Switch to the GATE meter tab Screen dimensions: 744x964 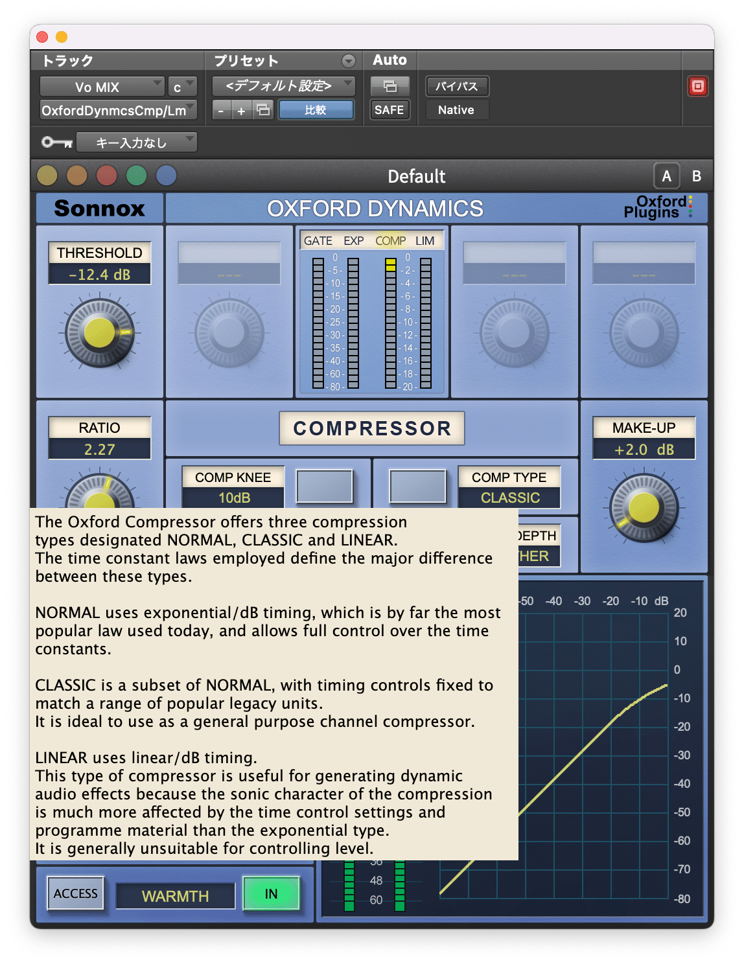coord(317,240)
